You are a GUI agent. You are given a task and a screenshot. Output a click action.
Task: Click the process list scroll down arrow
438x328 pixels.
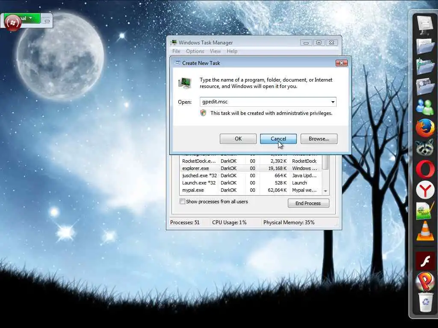point(325,191)
